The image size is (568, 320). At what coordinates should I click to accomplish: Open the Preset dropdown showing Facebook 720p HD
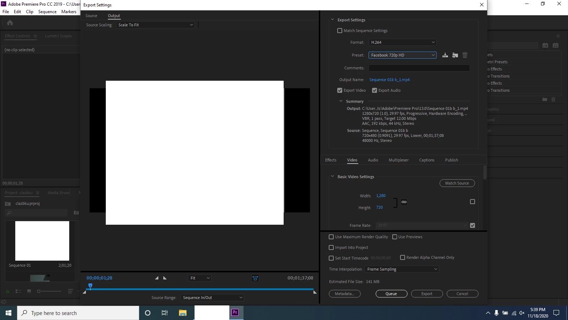pos(402,55)
